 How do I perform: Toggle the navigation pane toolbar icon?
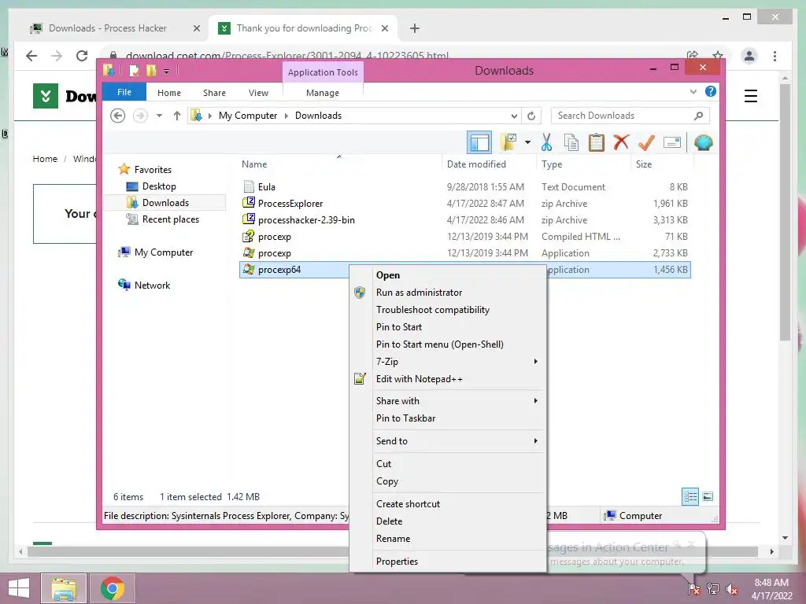(x=479, y=143)
